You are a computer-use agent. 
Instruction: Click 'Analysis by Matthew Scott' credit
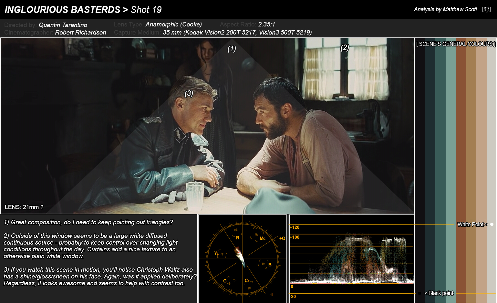445,9
